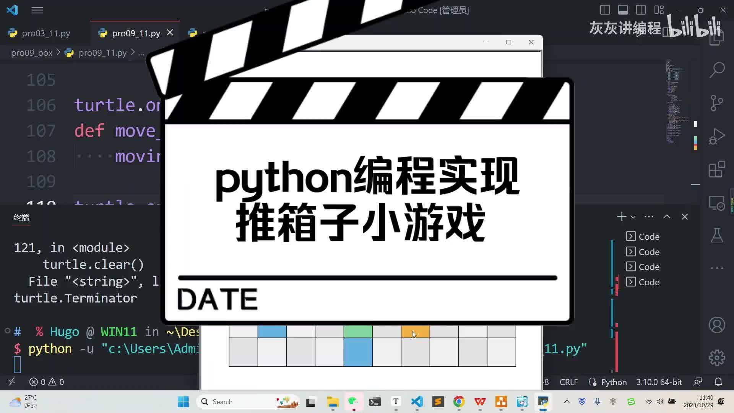Click the 'turtle.clear()' terminal output line

[93, 265]
